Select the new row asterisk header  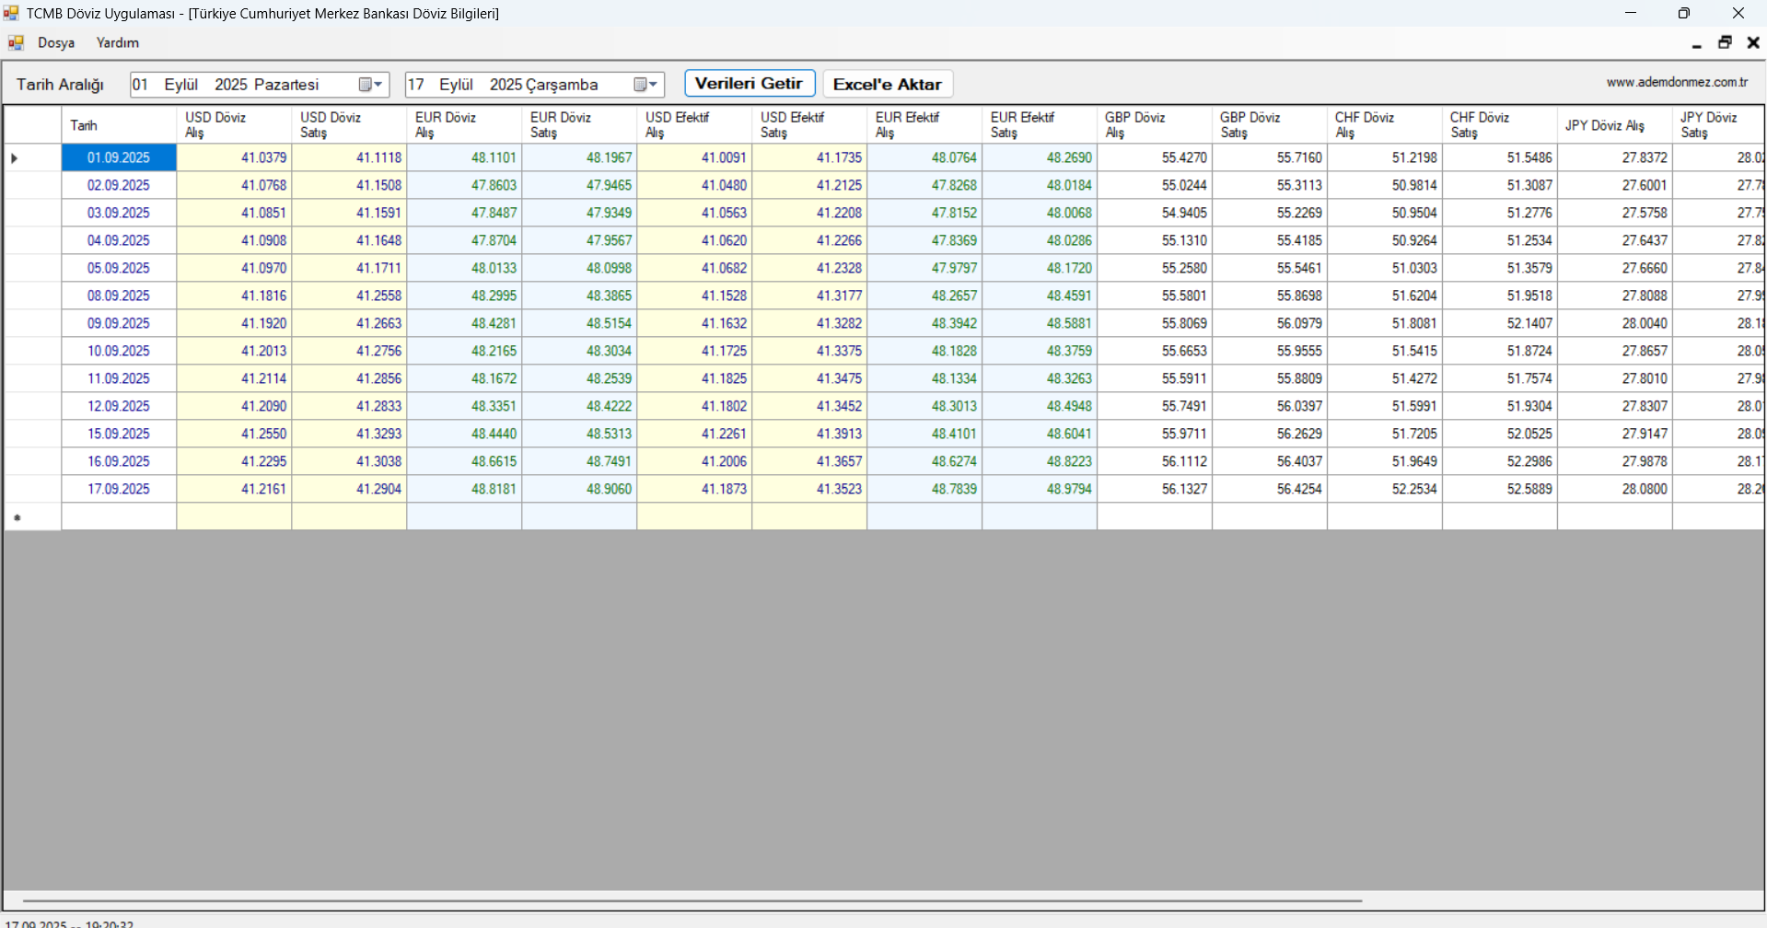coord(33,516)
